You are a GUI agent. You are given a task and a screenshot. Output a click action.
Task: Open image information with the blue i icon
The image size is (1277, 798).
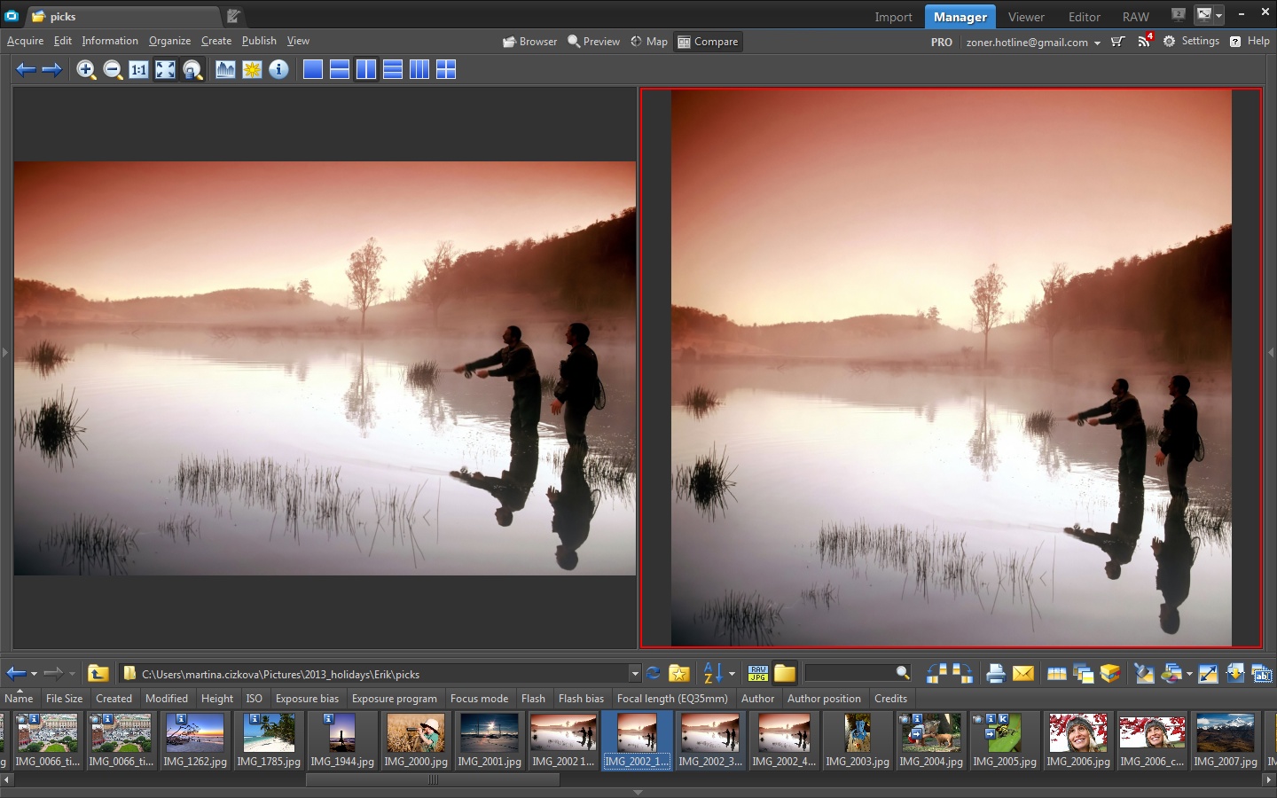click(278, 70)
